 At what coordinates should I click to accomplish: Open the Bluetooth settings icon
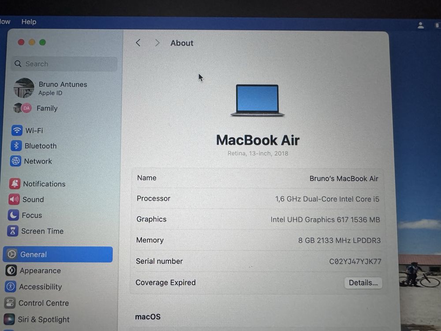click(x=16, y=146)
